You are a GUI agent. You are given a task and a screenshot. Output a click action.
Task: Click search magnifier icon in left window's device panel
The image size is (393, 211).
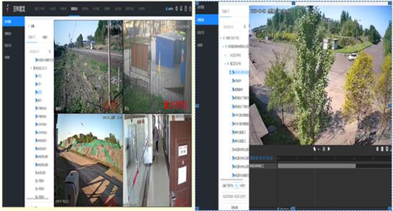click(50, 51)
